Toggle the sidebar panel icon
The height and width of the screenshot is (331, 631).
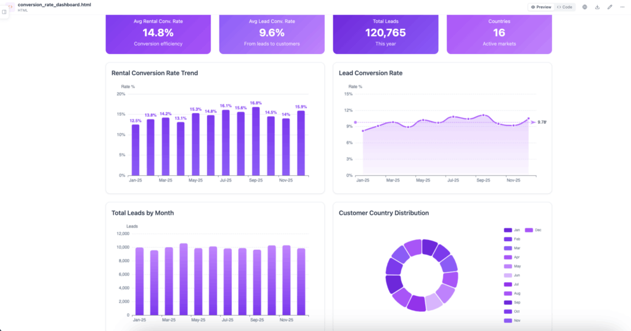coord(4,12)
